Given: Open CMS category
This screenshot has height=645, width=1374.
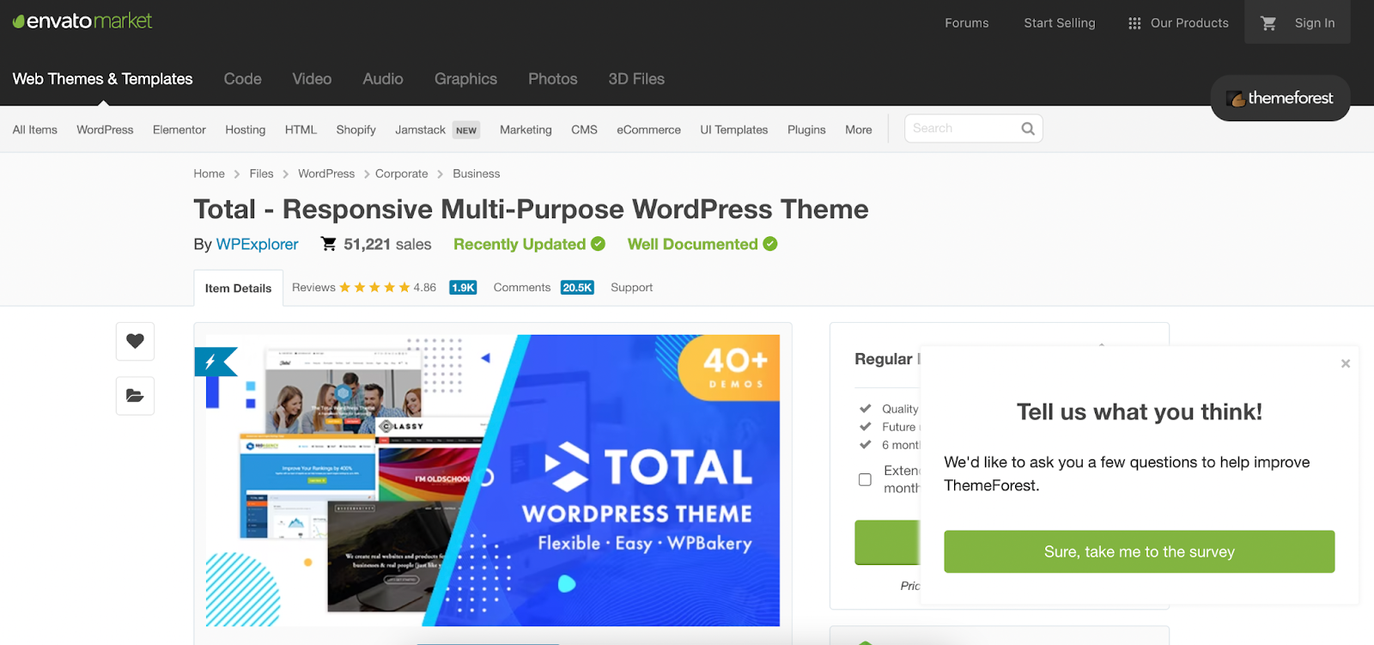Looking at the screenshot, I should pyautogui.click(x=584, y=130).
